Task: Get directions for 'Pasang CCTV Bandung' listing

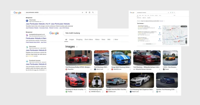Action: click(x=160, y=39)
